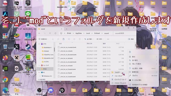Go up one folder level in Explorer
The height and width of the screenshot is (96, 171).
(50, 33)
